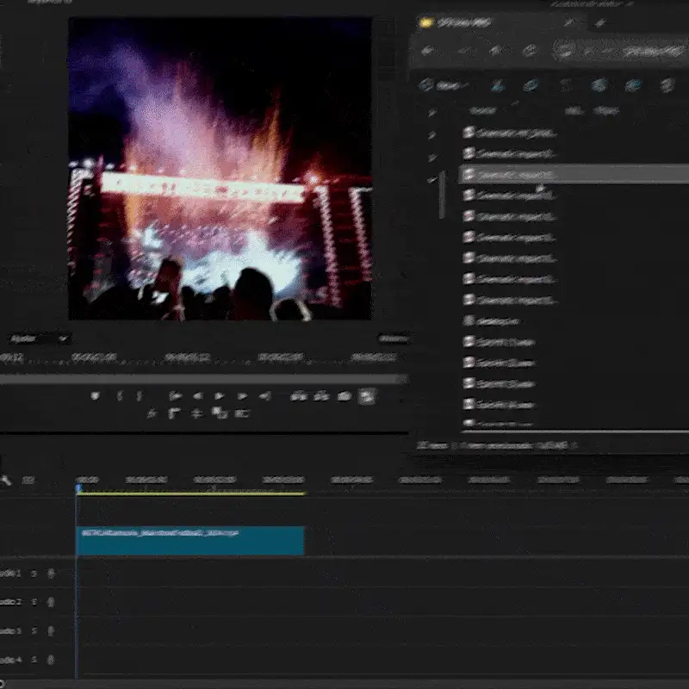Click the concert preview in the program monitor
The width and height of the screenshot is (689, 689).
tap(220, 168)
